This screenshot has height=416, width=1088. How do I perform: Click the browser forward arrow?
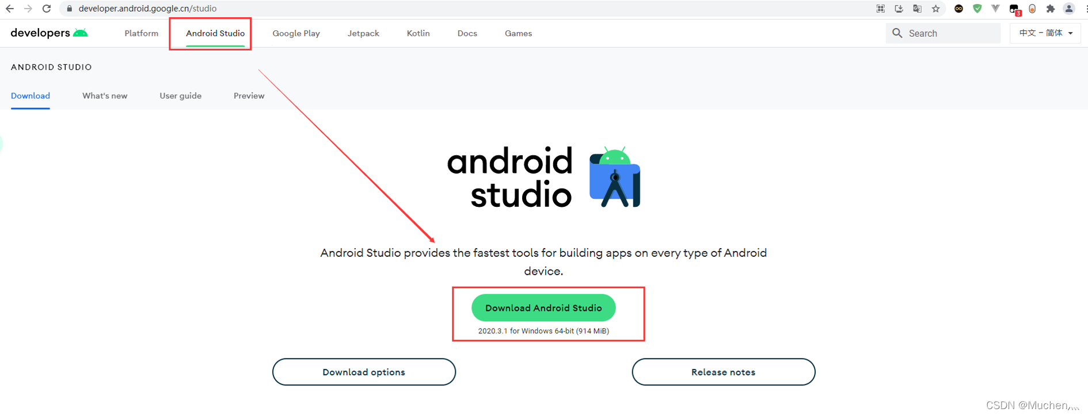click(28, 9)
